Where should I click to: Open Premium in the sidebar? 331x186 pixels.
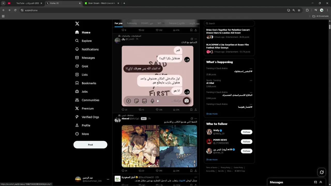(84, 109)
